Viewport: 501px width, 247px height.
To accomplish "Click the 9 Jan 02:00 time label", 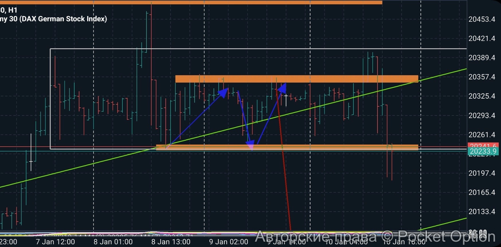I will point(228,242).
